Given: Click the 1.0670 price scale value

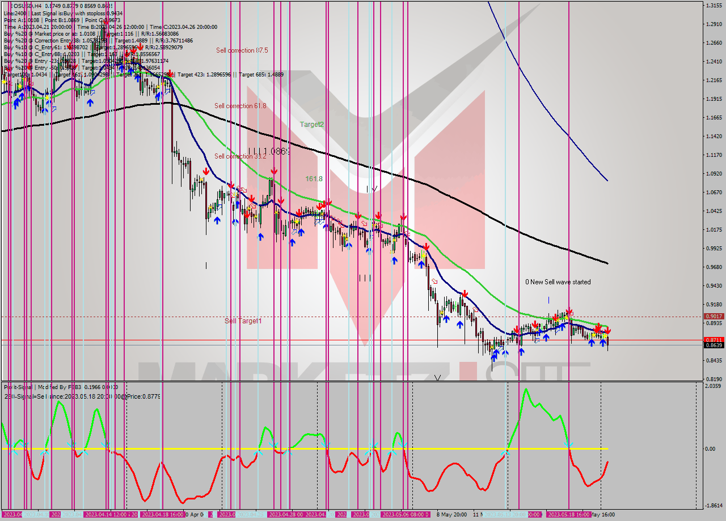Looking at the screenshot, I should click(x=714, y=192).
